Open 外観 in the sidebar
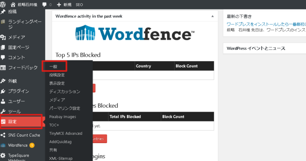The height and width of the screenshot is (161, 306). pos(12,81)
